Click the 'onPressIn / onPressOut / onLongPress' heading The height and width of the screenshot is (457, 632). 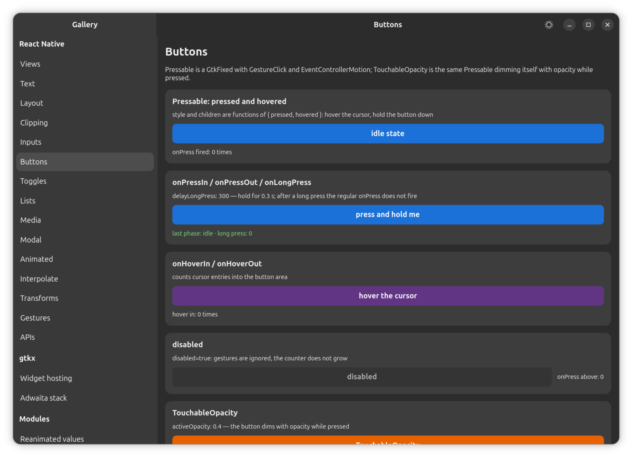(241, 182)
